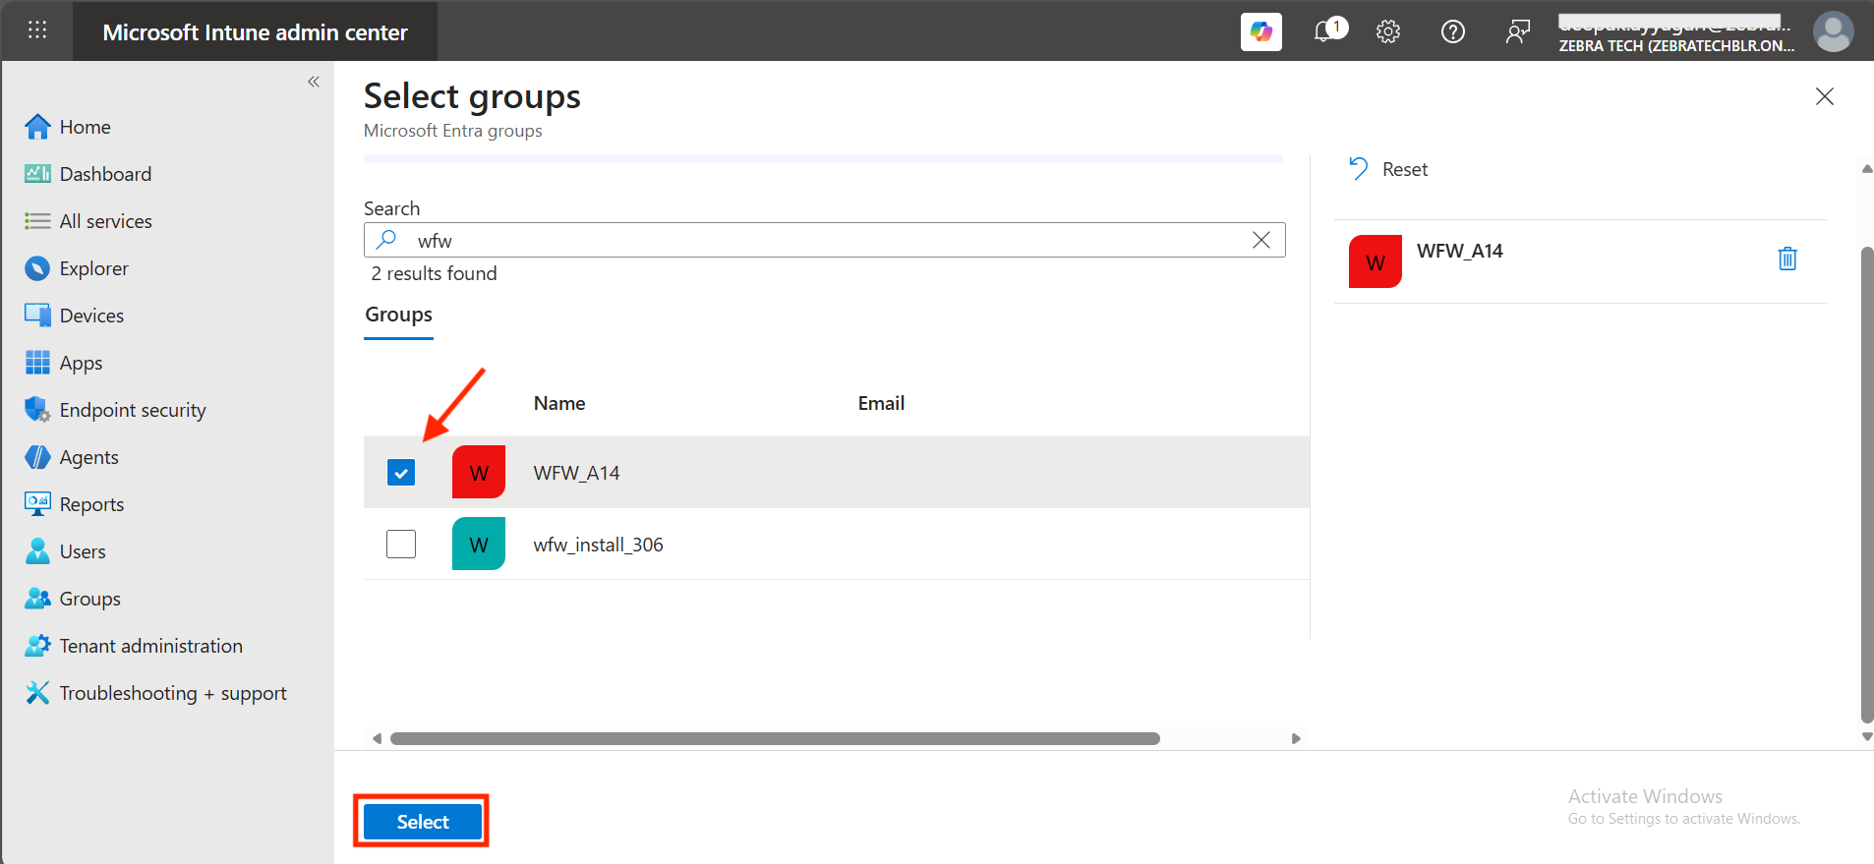Viewport: 1874px width, 864px height.
Task: Click the Dashboard icon in sidebar
Action: pyautogui.click(x=37, y=174)
